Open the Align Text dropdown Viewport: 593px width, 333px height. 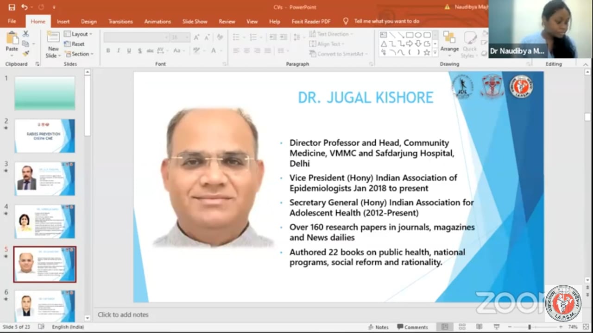327,44
